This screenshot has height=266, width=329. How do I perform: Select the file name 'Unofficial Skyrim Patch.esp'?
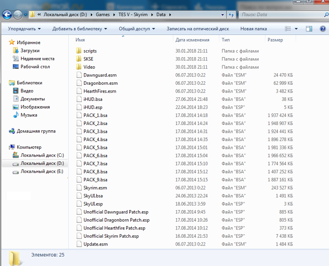point(111,236)
